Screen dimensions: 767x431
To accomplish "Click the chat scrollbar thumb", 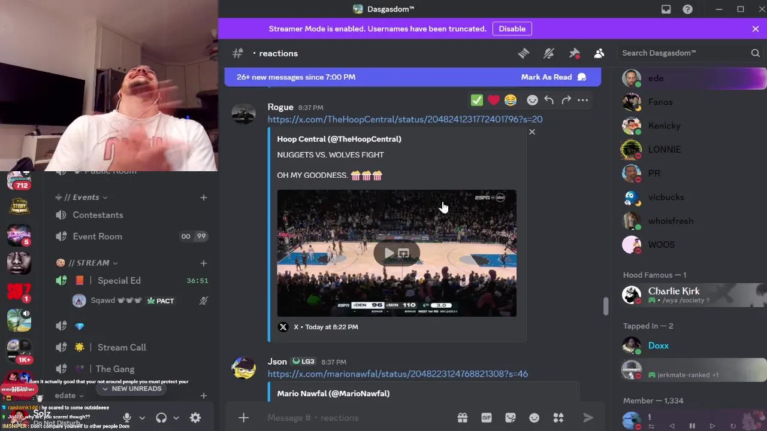I will 606,306.
